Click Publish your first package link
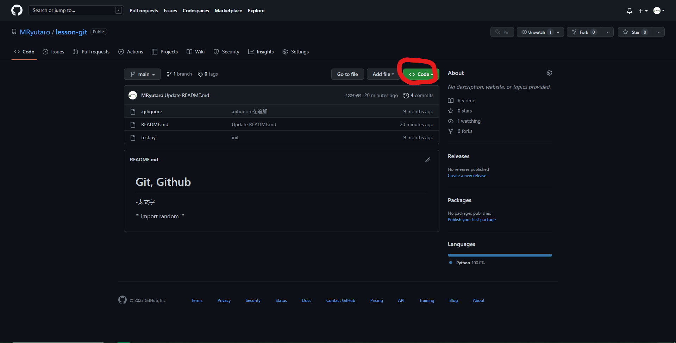 pyautogui.click(x=472, y=220)
